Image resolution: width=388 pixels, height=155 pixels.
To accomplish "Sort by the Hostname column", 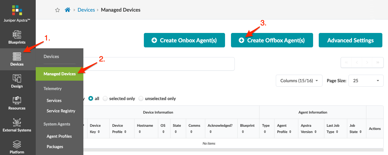I will tap(145, 128).
